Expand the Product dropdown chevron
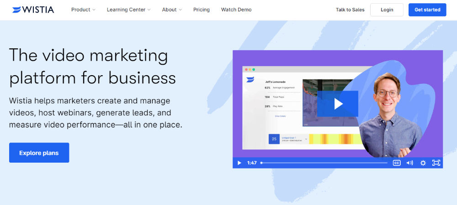This screenshot has width=457, height=205. click(x=94, y=10)
